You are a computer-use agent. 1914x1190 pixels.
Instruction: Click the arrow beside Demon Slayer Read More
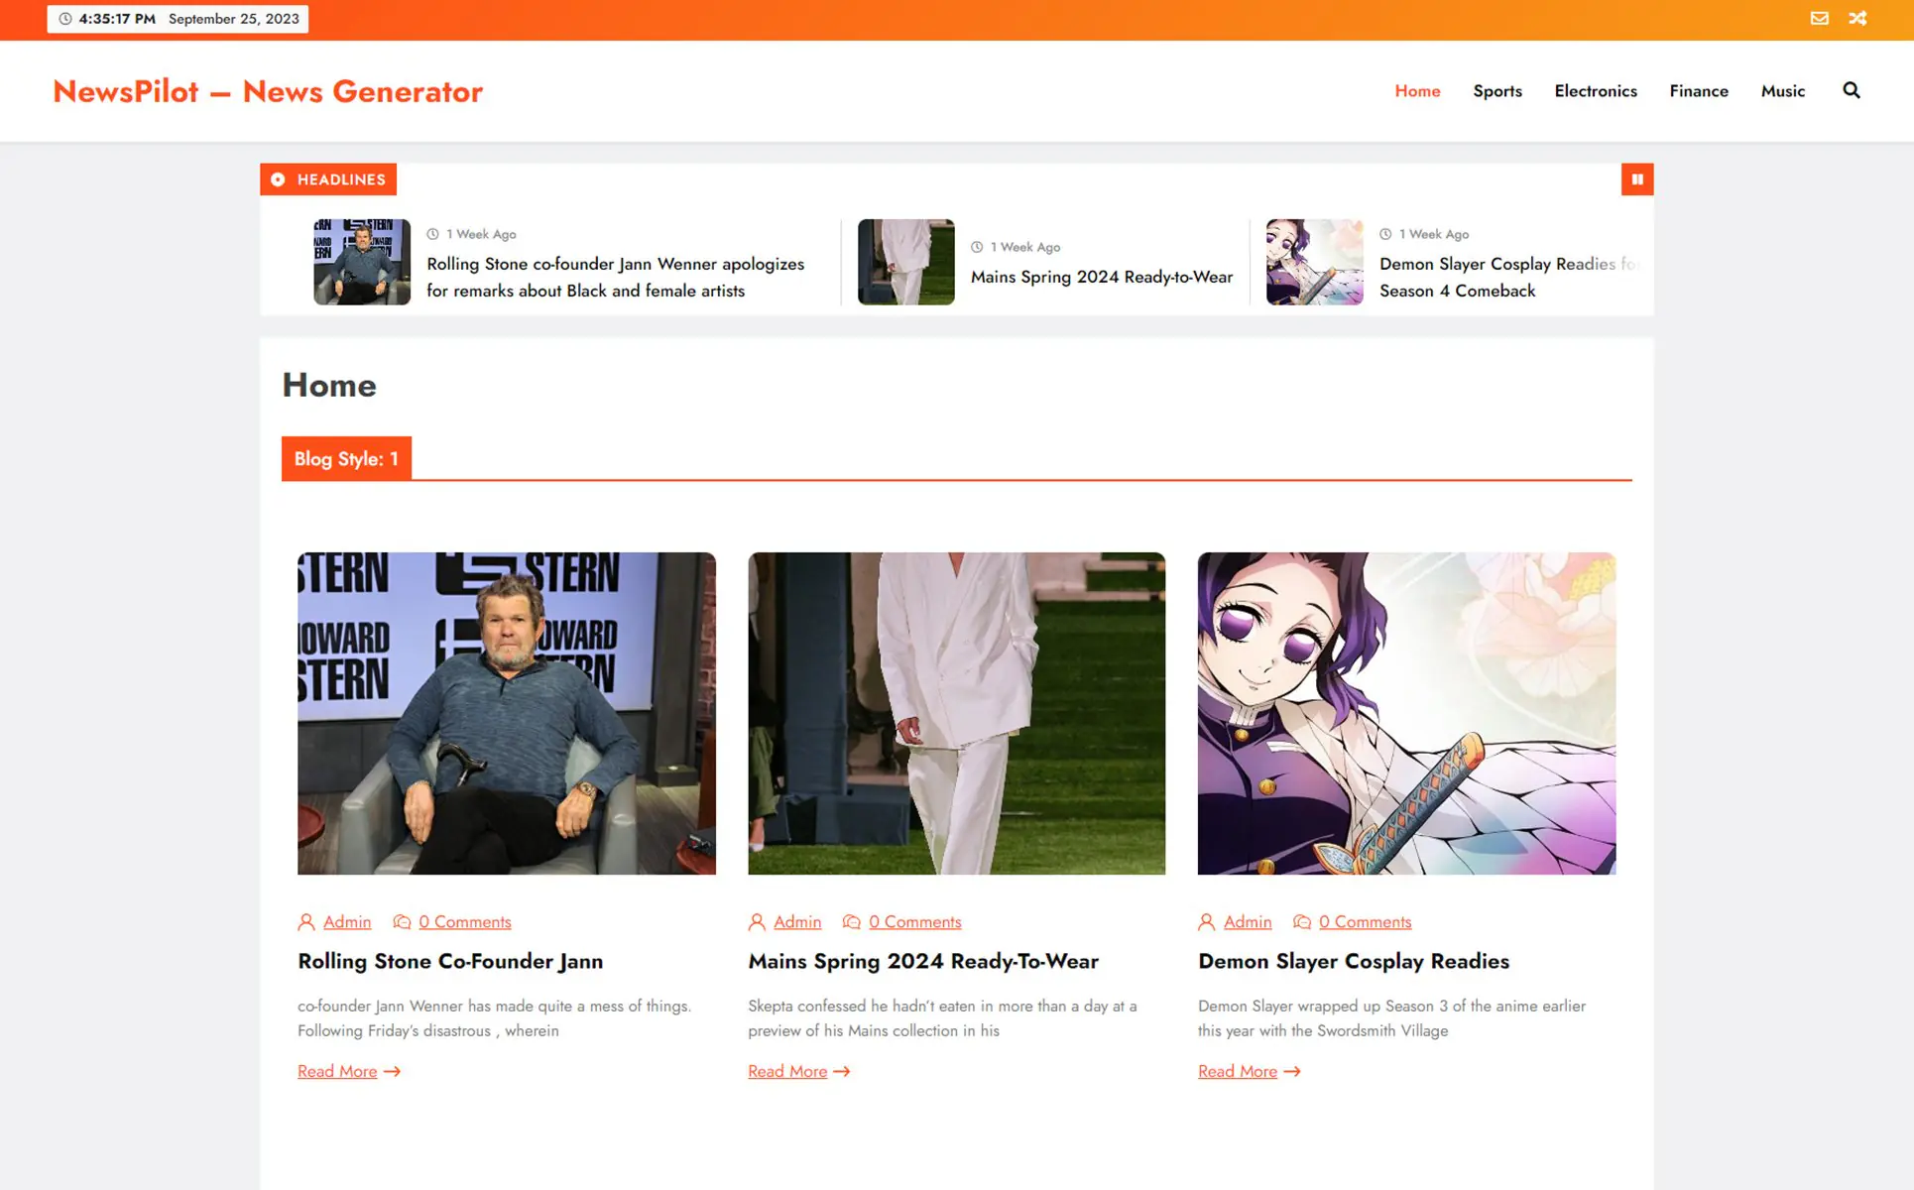(1291, 1072)
